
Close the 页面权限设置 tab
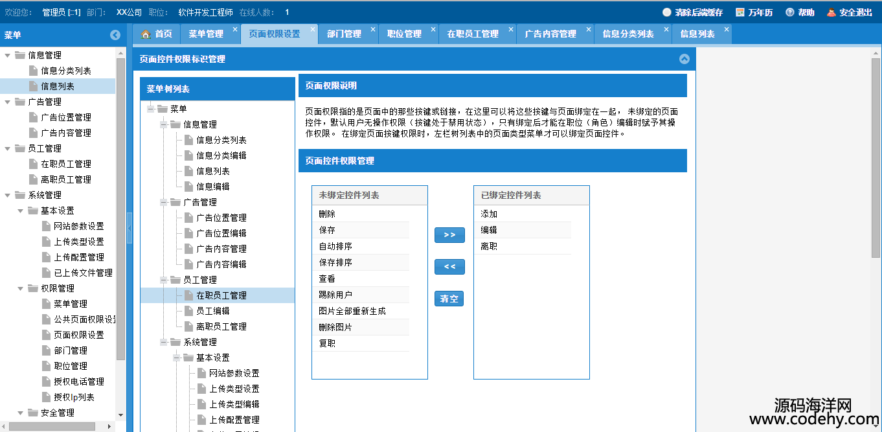[x=313, y=29]
